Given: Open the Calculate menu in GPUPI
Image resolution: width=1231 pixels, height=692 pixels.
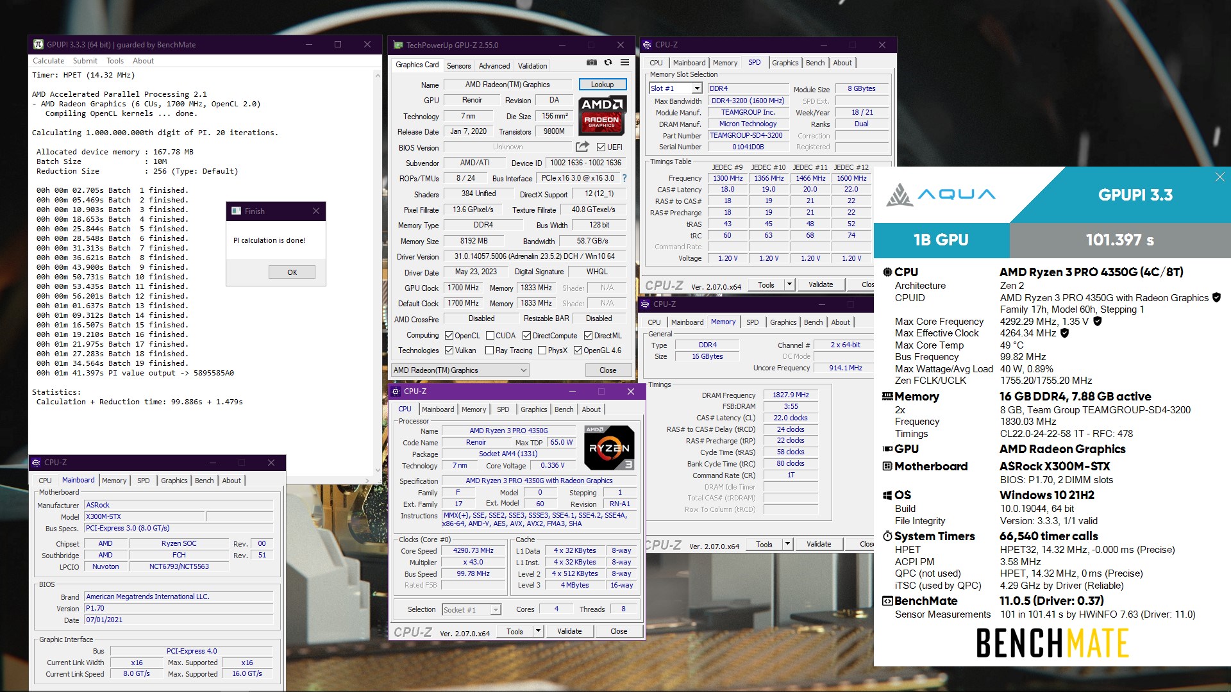Looking at the screenshot, I should click(49, 61).
